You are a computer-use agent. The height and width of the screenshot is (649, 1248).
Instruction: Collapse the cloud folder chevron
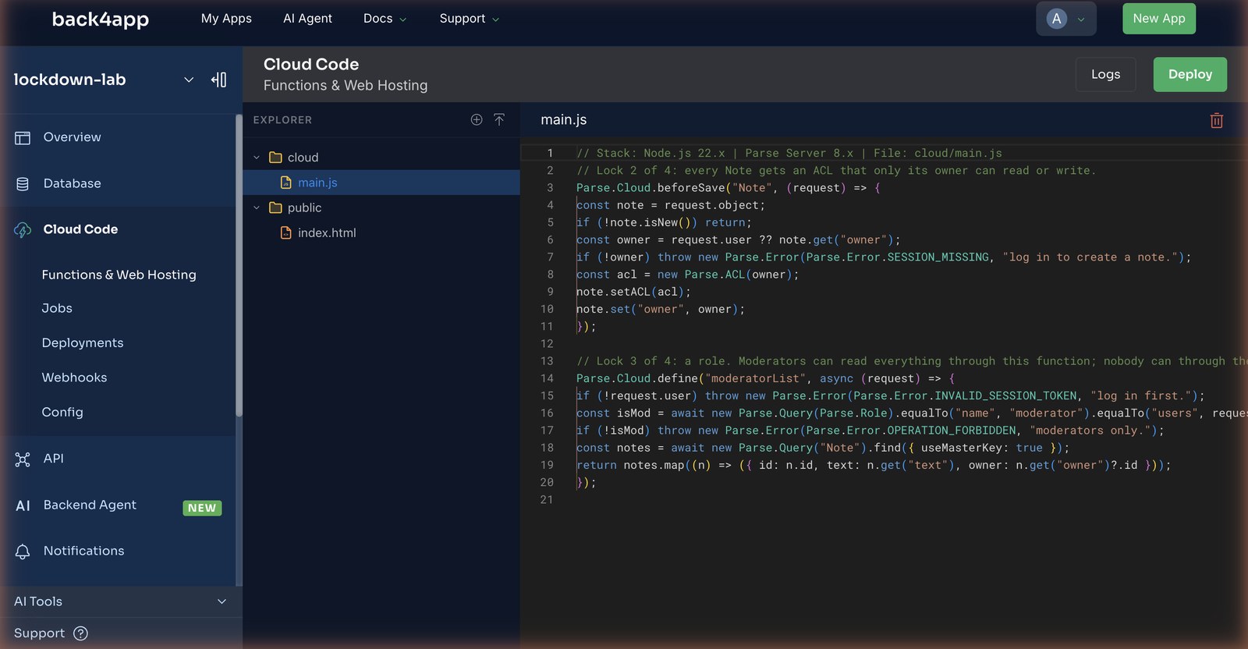[257, 158]
